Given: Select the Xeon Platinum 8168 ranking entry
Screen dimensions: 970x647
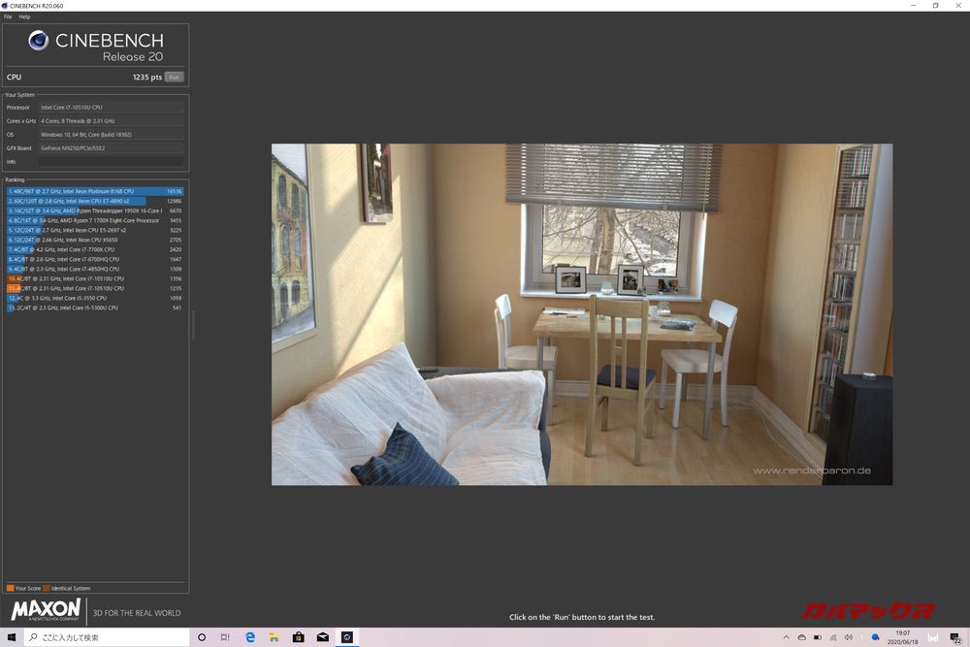Looking at the screenshot, I should pyautogui.click(x=95, y=191).
